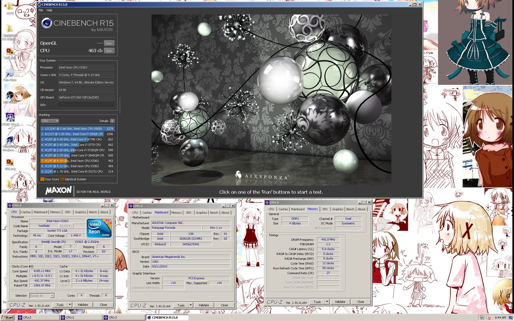Click the first CPU-Z taskbar button

click(38, 318)
